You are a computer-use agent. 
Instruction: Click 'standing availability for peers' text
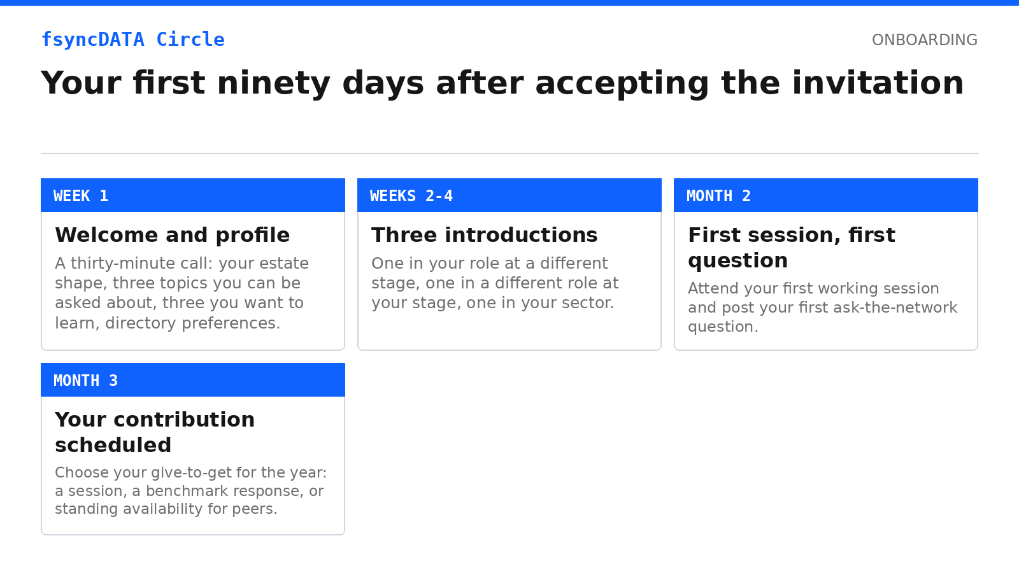[x=166, y=509]
